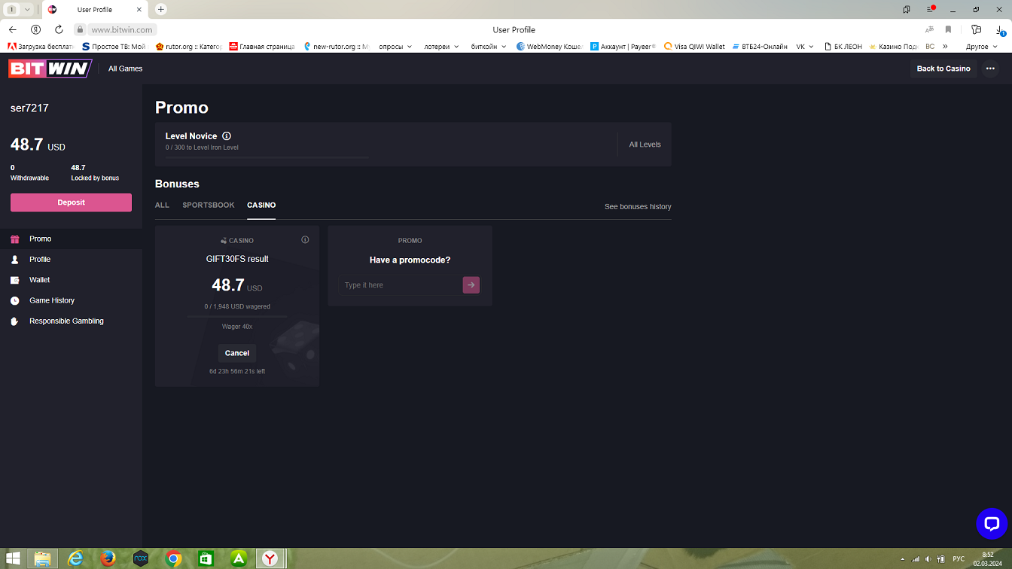Click the promocode 'Type it here' field
Viewport: 1012px width, 569px height.
pos(400,285)
